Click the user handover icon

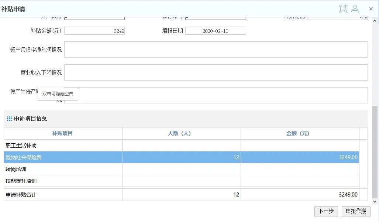[x=355, y=9]
